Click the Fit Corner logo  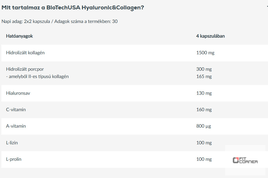245,160
